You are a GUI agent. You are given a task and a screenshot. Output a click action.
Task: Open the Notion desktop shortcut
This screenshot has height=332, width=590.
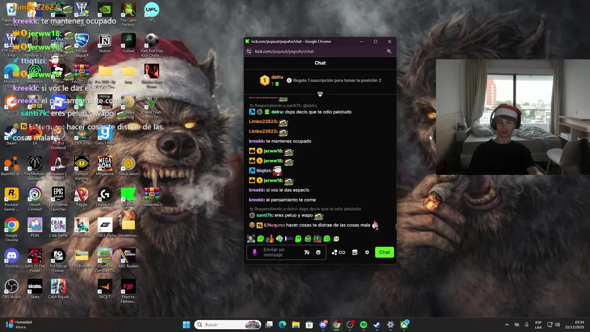105,43
